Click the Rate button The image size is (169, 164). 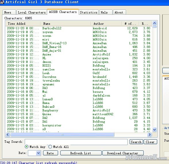(51, 153)
